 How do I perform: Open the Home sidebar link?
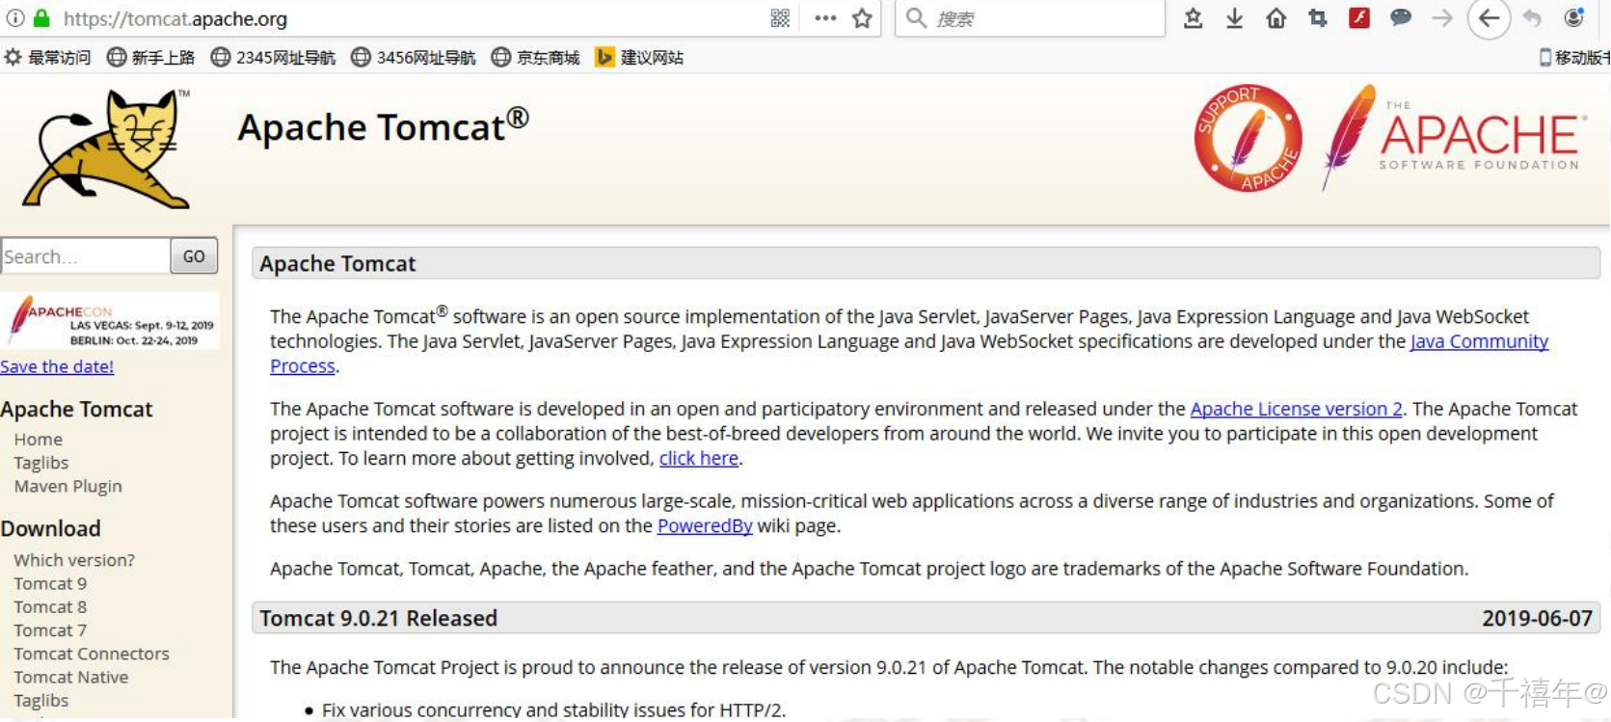(x=38, y=440)
